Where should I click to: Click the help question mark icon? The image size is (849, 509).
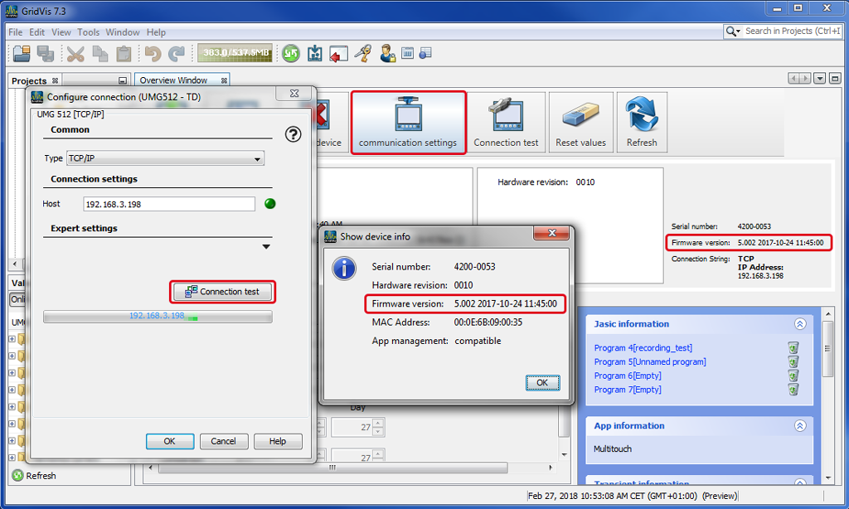coord(293,134)
